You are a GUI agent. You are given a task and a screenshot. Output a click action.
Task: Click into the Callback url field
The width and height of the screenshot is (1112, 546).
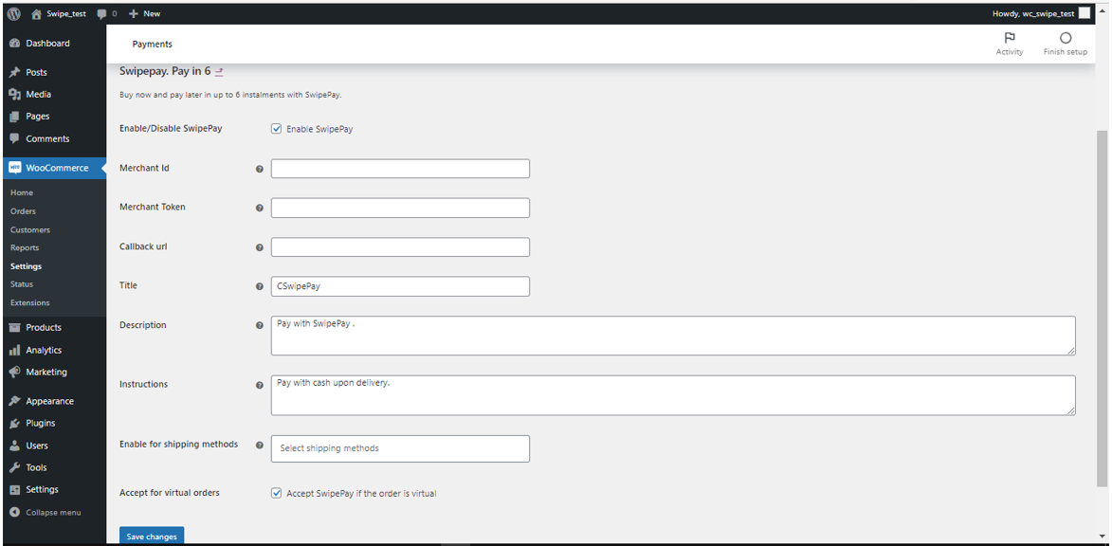point(400,246)
